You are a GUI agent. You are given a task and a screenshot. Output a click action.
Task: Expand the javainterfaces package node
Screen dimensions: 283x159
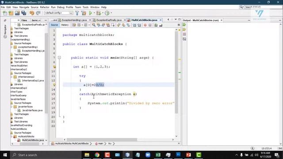click(x=11, y=107)
